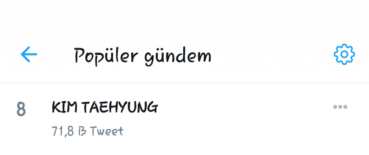Screen dimensions: 369x155
Task: Customize Popüler gündem via the cog icon
Action: point(344,54)
